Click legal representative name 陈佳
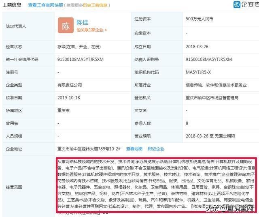Screen dimensions: 259x217 [83, 21]
